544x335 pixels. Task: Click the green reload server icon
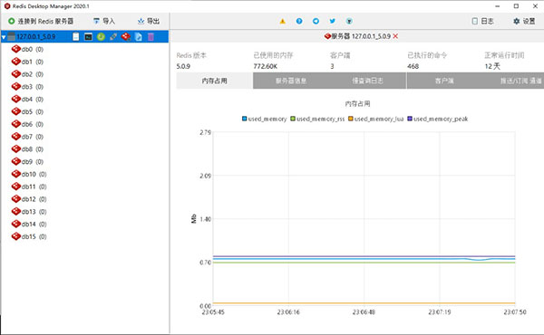coord(101,36)
